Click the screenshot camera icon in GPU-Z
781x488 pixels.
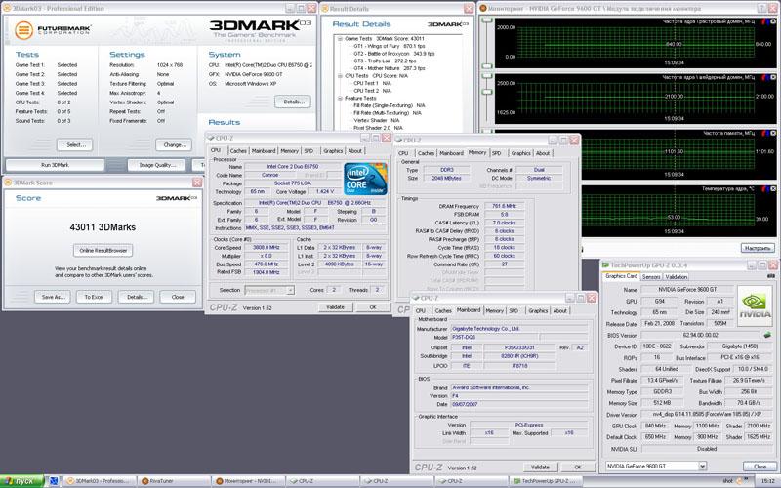(771, 276)
